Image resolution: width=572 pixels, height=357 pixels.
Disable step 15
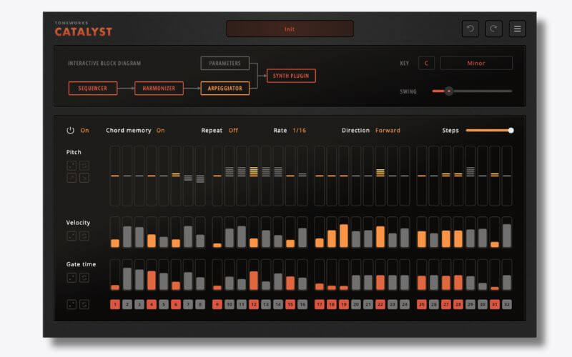click(290, 304)
